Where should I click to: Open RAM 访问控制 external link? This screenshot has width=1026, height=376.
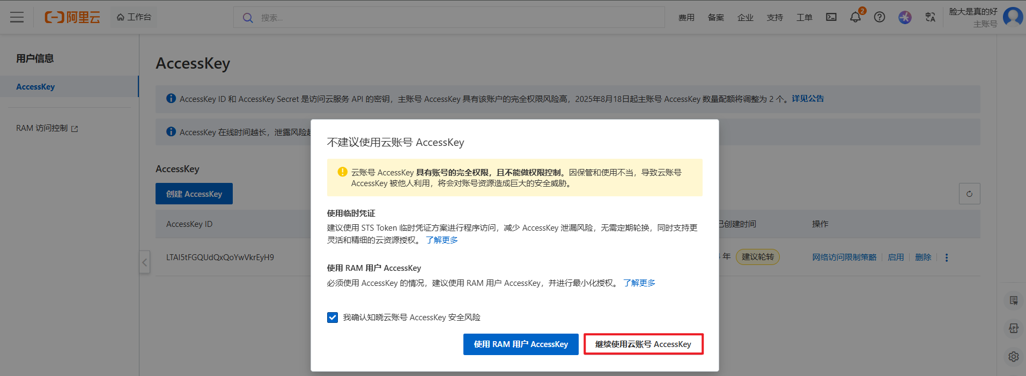tap(47, 128)
